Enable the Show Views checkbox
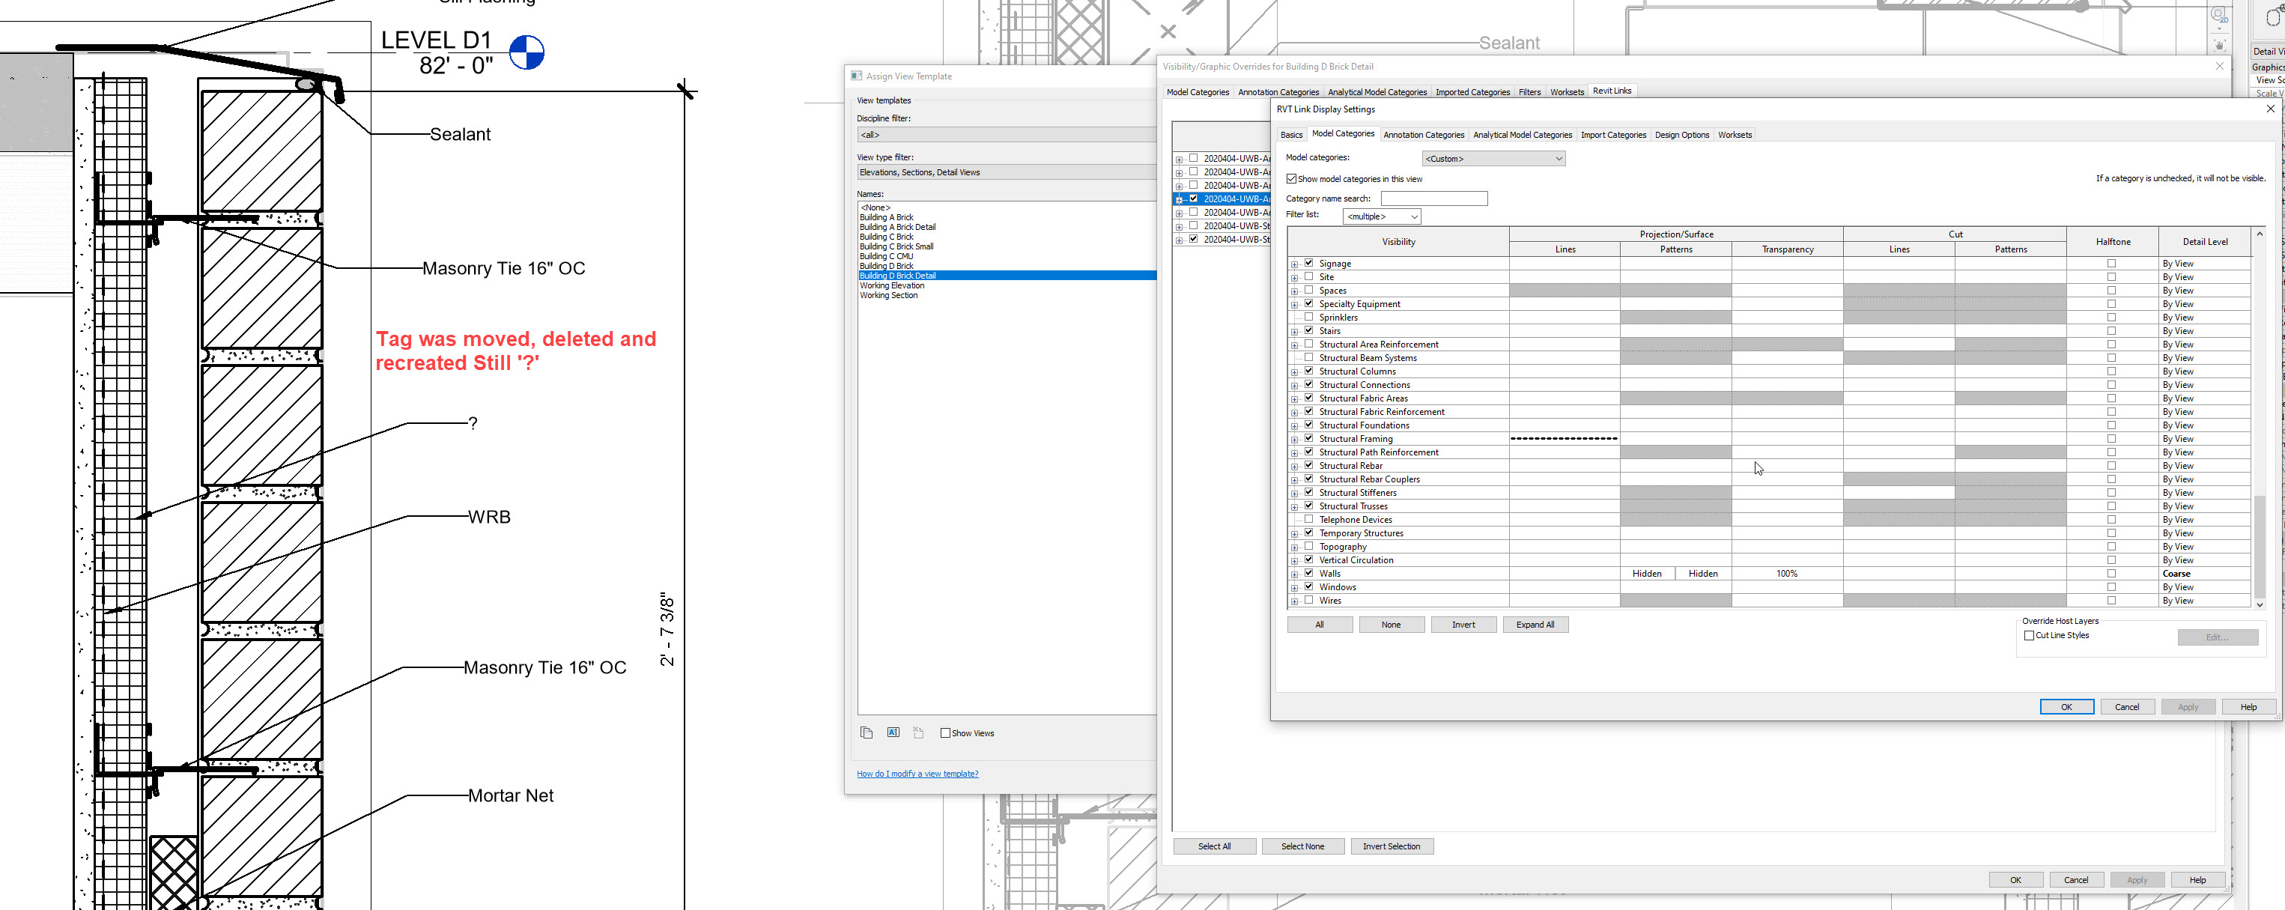2285x910 pixels. click(x=946, y=733)
